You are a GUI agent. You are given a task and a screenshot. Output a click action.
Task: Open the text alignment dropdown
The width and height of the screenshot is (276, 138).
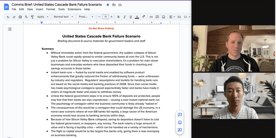(172, 17)
